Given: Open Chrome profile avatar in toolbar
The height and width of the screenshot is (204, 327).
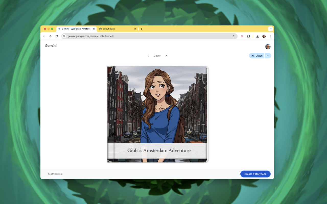Looking at the screenshot, I should pyautogui.click(x=264, y=36).
